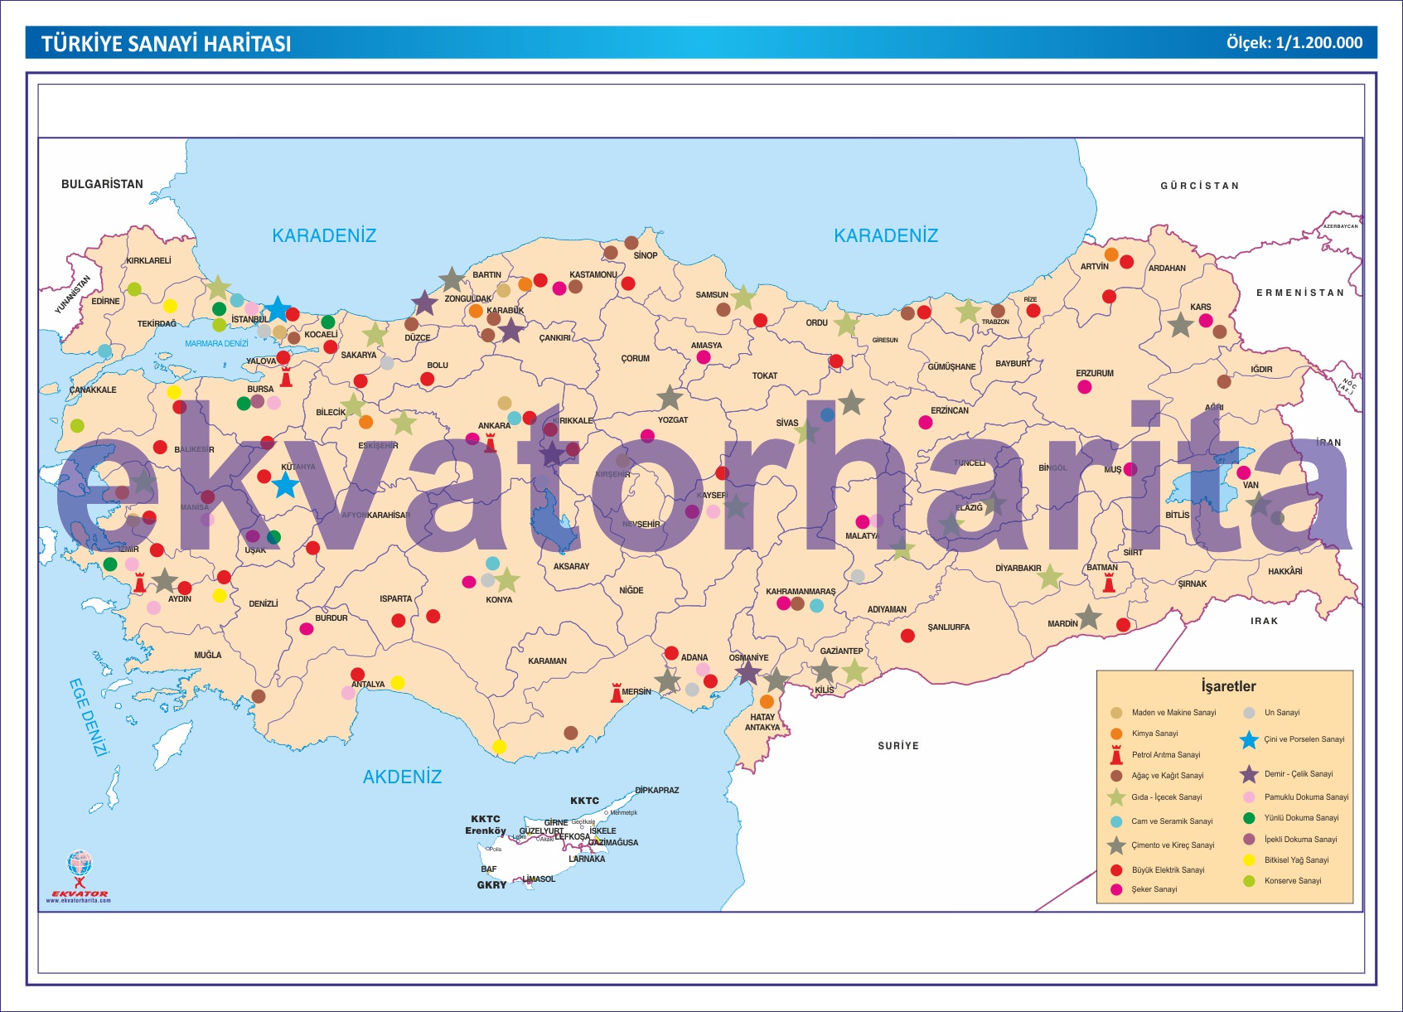
Task: Click the EGE DENİZİ sea label
Action: tap(89, 717)
